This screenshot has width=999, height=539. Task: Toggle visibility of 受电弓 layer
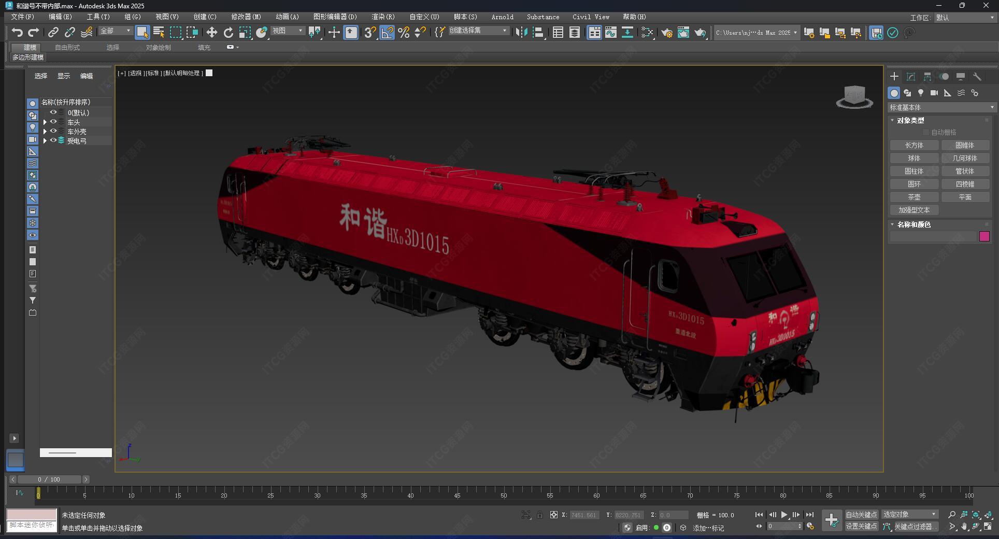click(x=53, y=140)
